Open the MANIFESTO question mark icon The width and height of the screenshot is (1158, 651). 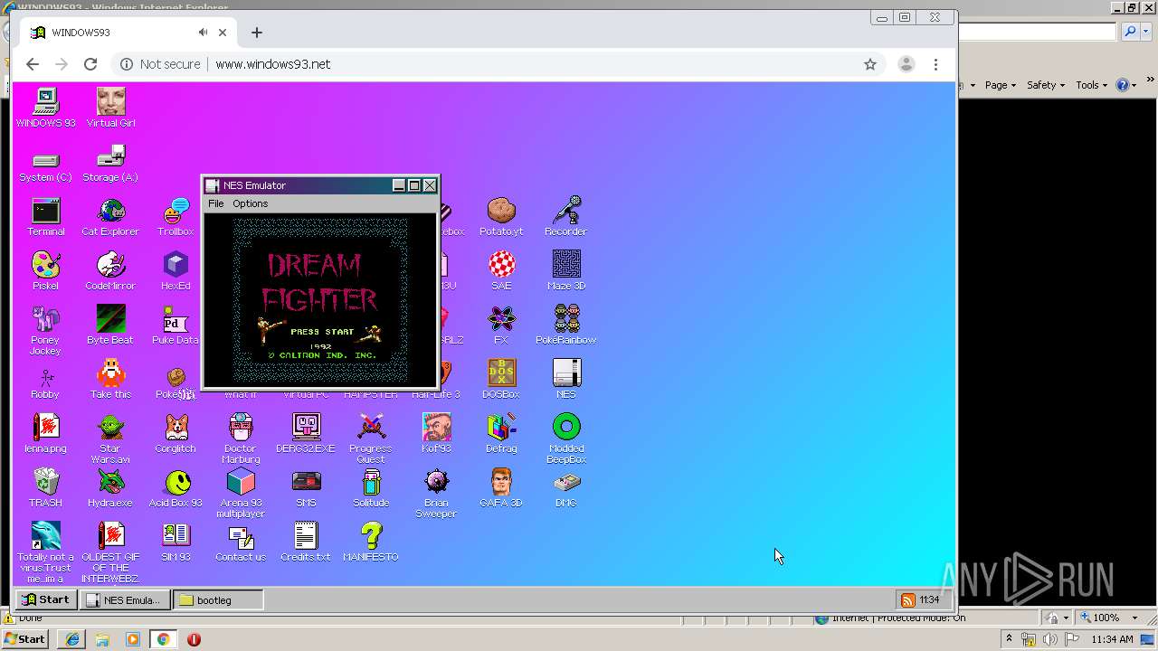371,542
